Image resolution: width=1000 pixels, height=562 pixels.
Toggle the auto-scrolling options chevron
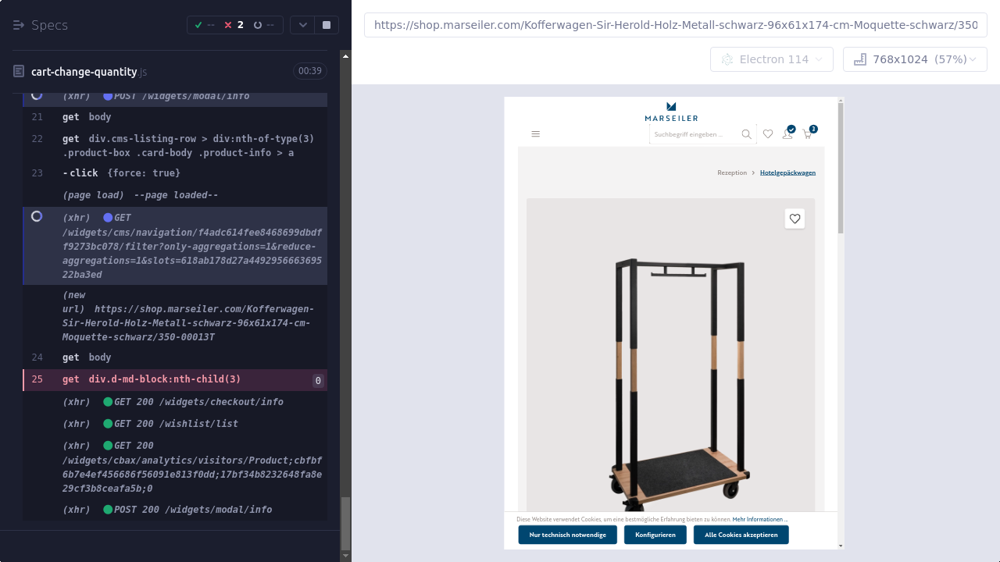tap(303, 25)
